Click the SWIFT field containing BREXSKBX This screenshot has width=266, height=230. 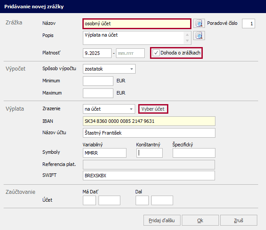[x=148, y=175]
